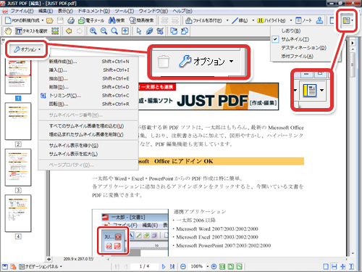This screenshot has width=362, height=272.
Task: Toggle the third blue layout icon
Action: click(x=343, y=266)
